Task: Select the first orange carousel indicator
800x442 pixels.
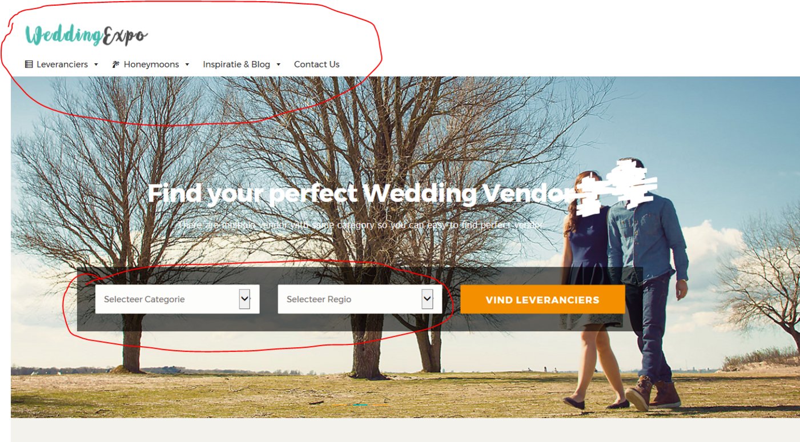Action: pos(340,405)
